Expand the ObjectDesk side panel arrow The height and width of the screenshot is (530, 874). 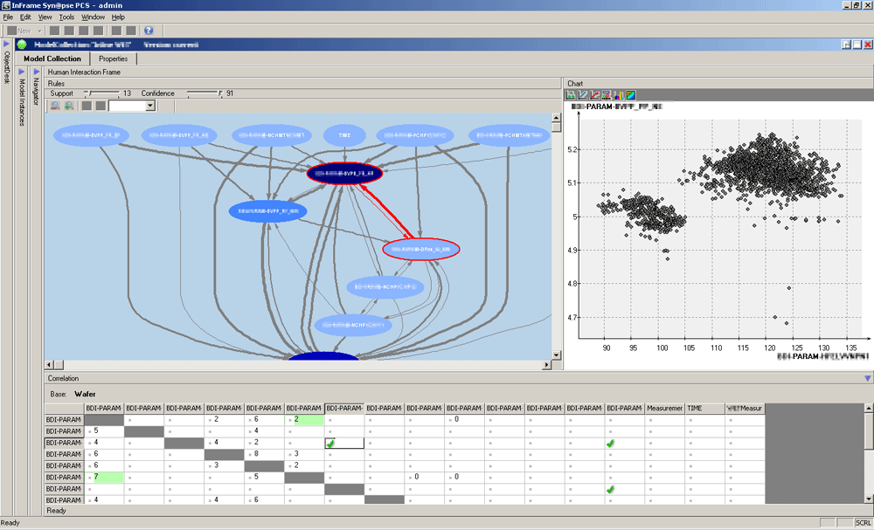[x=6, y=44]
